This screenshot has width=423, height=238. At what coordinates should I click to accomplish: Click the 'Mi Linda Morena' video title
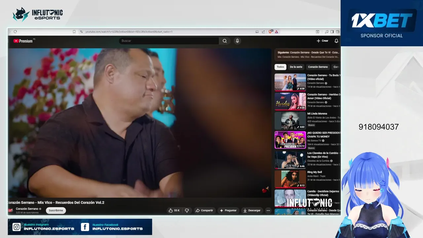pyautogui.click(x=317, y=114)
